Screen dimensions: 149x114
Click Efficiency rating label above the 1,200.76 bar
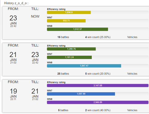pos(56,46)
